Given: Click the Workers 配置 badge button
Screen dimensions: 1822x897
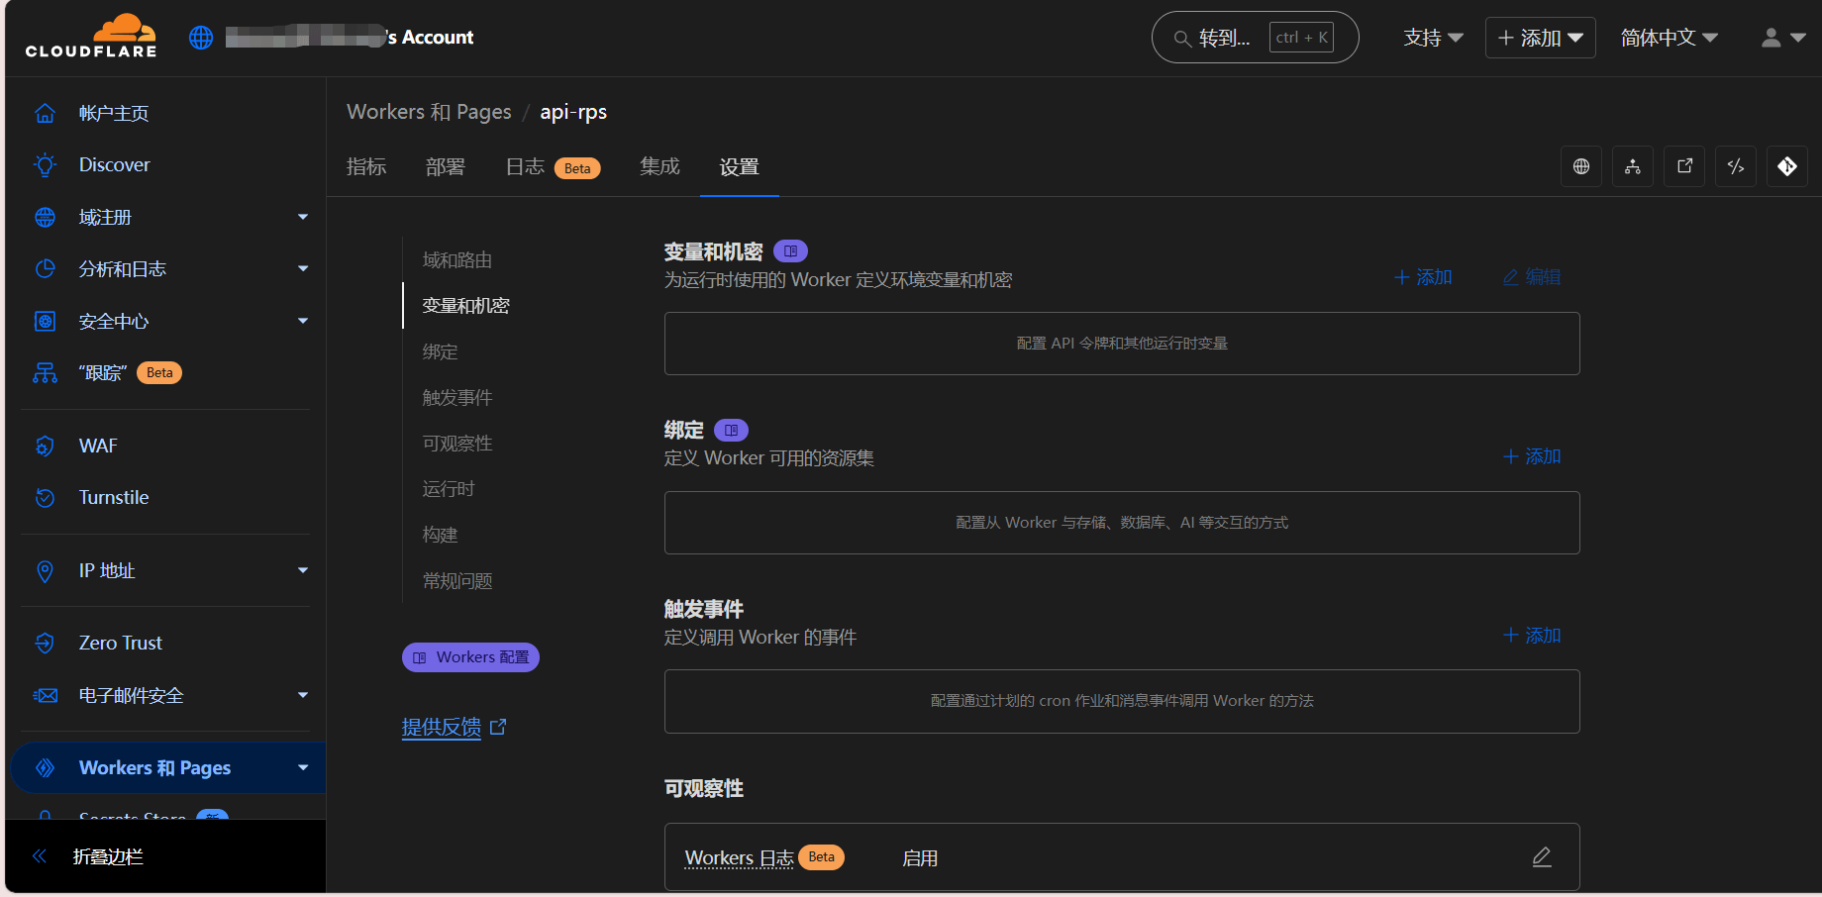Looking at the screenshot, I should click(470, 657).
